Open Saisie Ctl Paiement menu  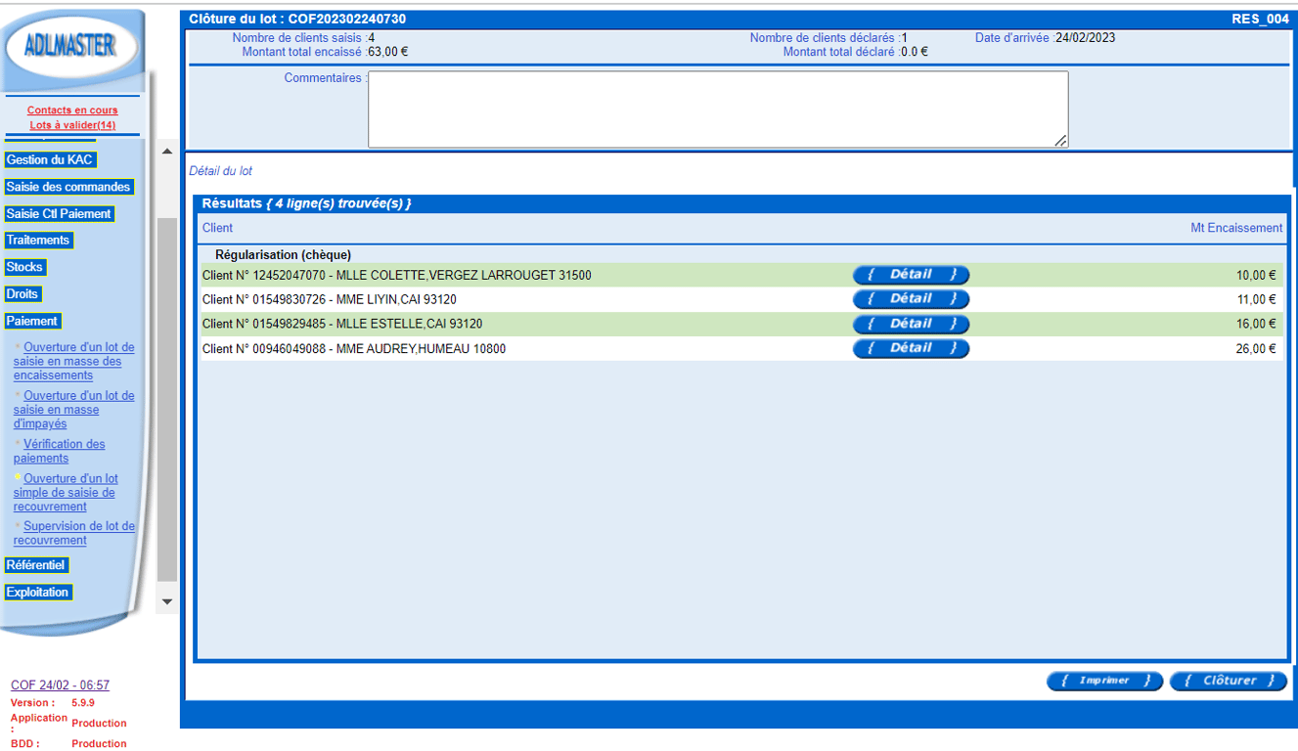59,213
